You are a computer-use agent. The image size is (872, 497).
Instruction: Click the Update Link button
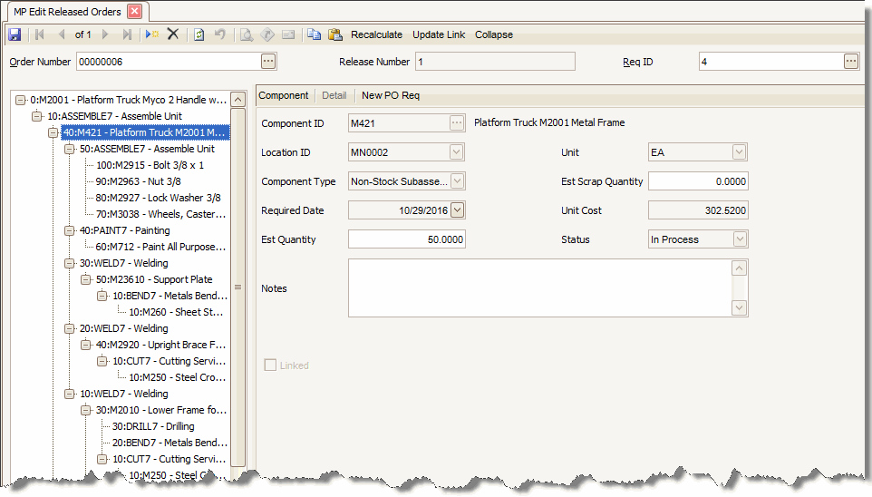439,34
